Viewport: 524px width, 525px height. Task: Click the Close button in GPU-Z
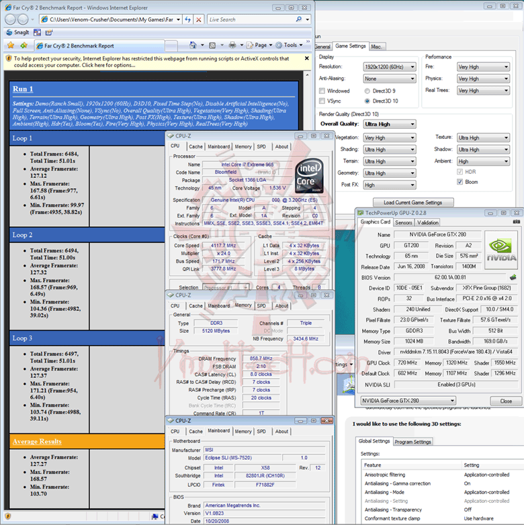pos(506,401)
